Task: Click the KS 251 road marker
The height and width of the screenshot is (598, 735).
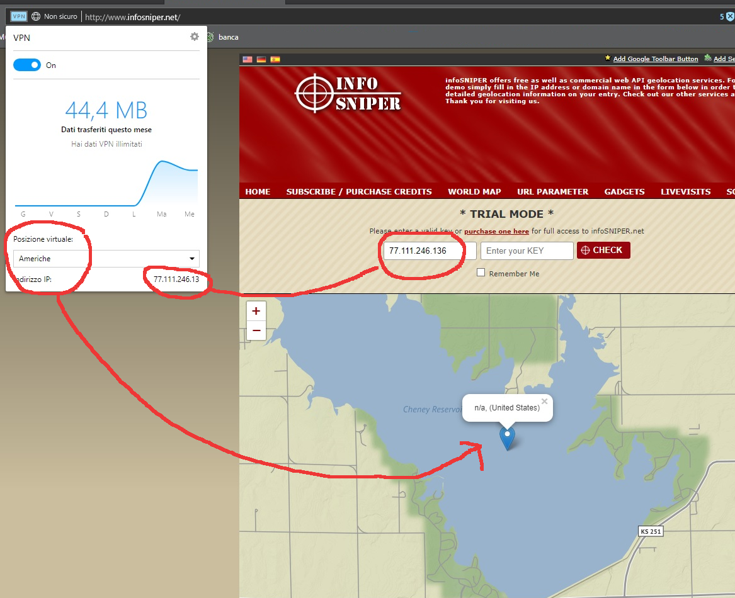Action: pyautogui.click(x=651, y=531)
